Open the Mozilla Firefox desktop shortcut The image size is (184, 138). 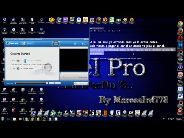coord(14,90)
